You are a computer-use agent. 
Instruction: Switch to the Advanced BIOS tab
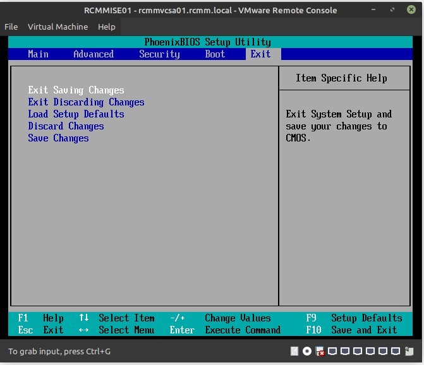coord(94,54)
